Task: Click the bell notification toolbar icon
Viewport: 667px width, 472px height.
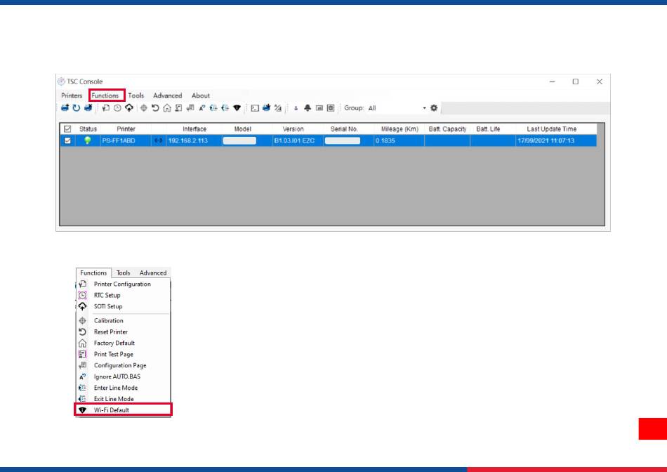Action: [x=308, y=108]
